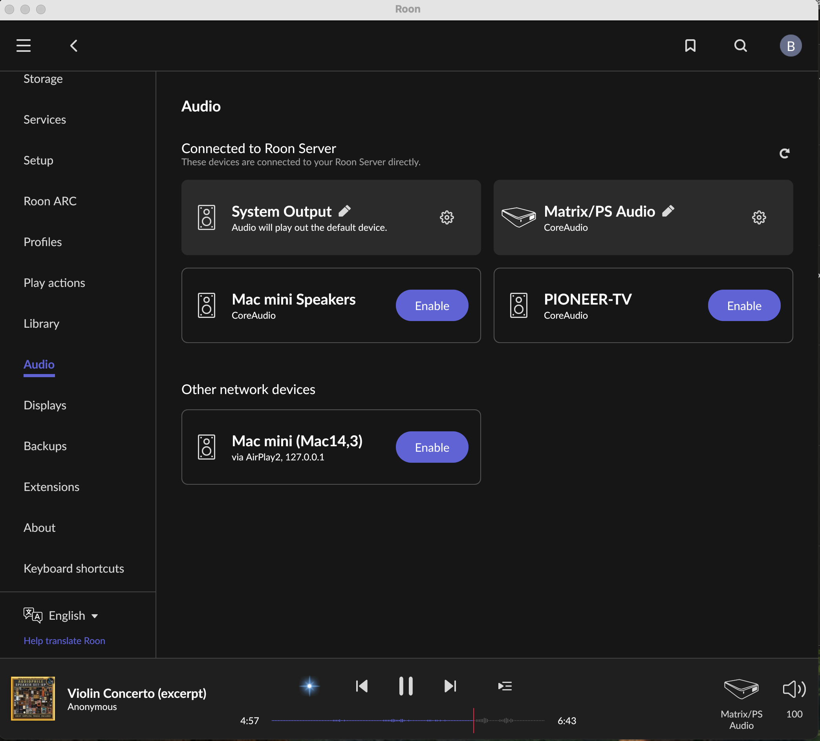This screenshot has height=741, width=820.
Task: Open Play actions settings
Action: click(x=55, y=283)
